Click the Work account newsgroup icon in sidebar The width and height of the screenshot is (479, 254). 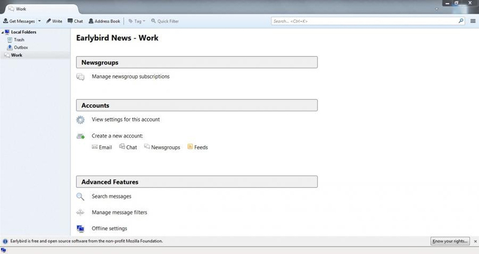(7, 55)
